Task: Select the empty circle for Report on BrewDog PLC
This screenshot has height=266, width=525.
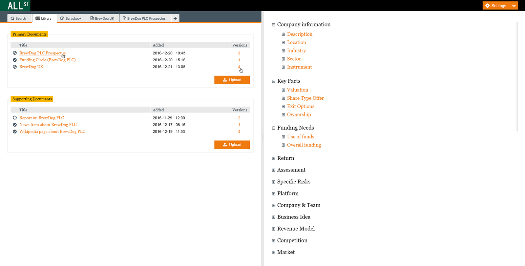Action: click(15, 118)
